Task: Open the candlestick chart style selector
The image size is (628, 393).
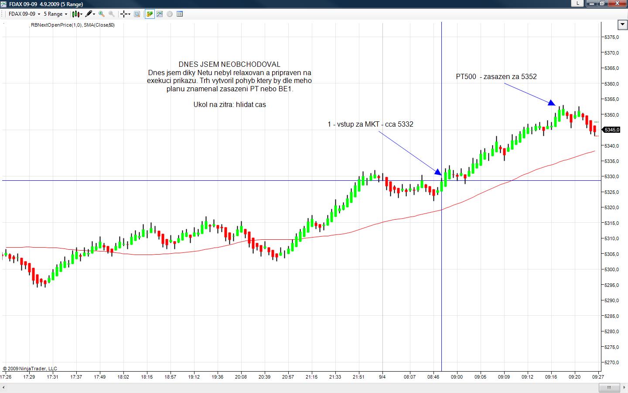Action: (x=77, y=14)
